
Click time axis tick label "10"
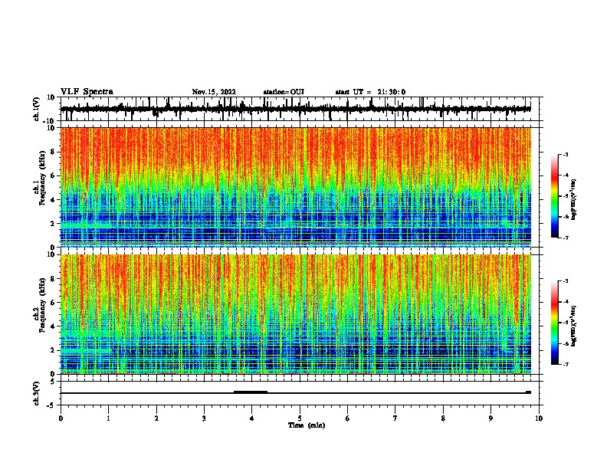pos(539,418)
